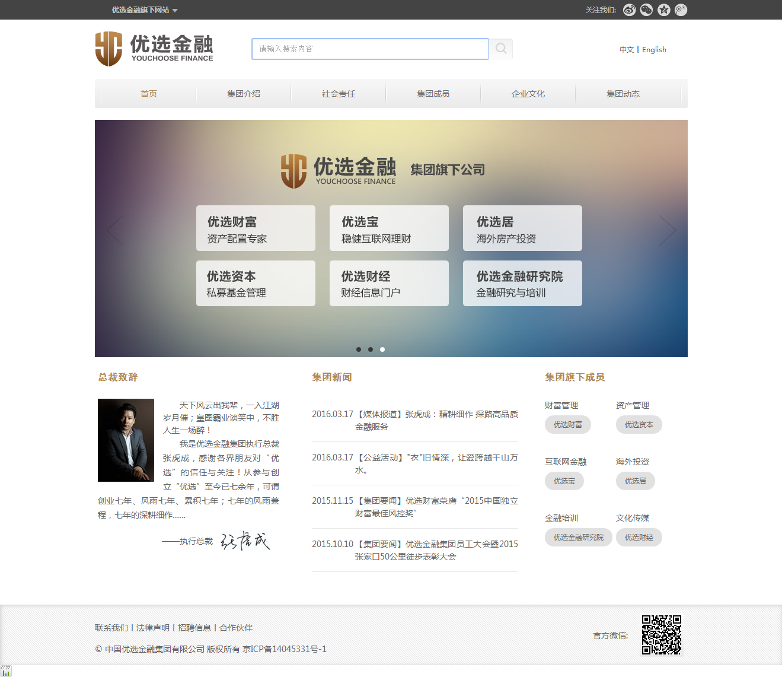Select the first carousel dot indicator
The width and height of the screenshot is (782, 677).
(x=359, y=349)
